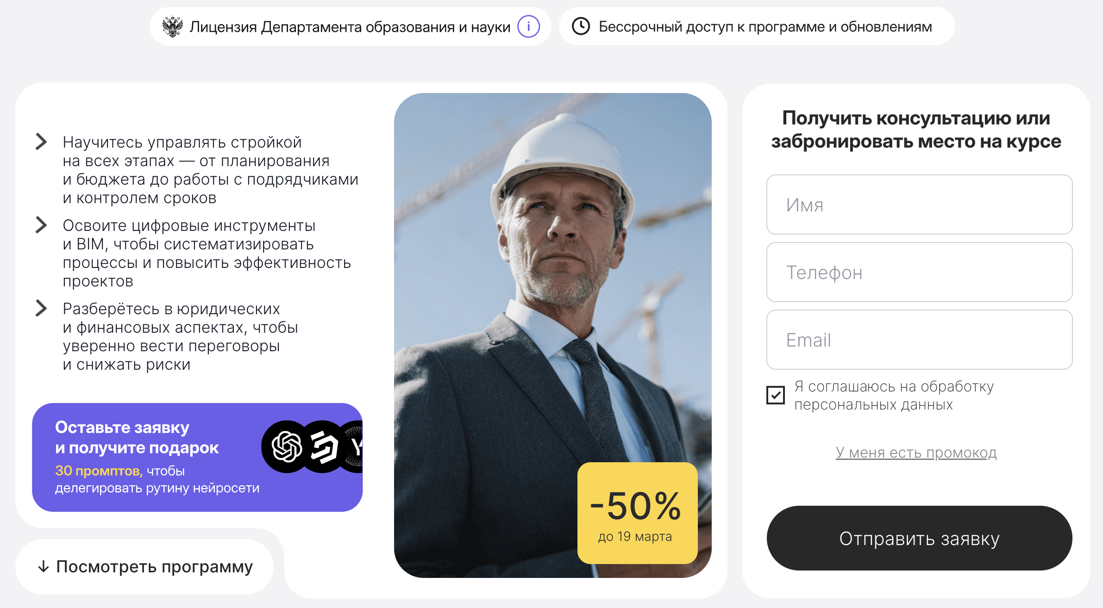Click the coat of arms license icon

173,27
